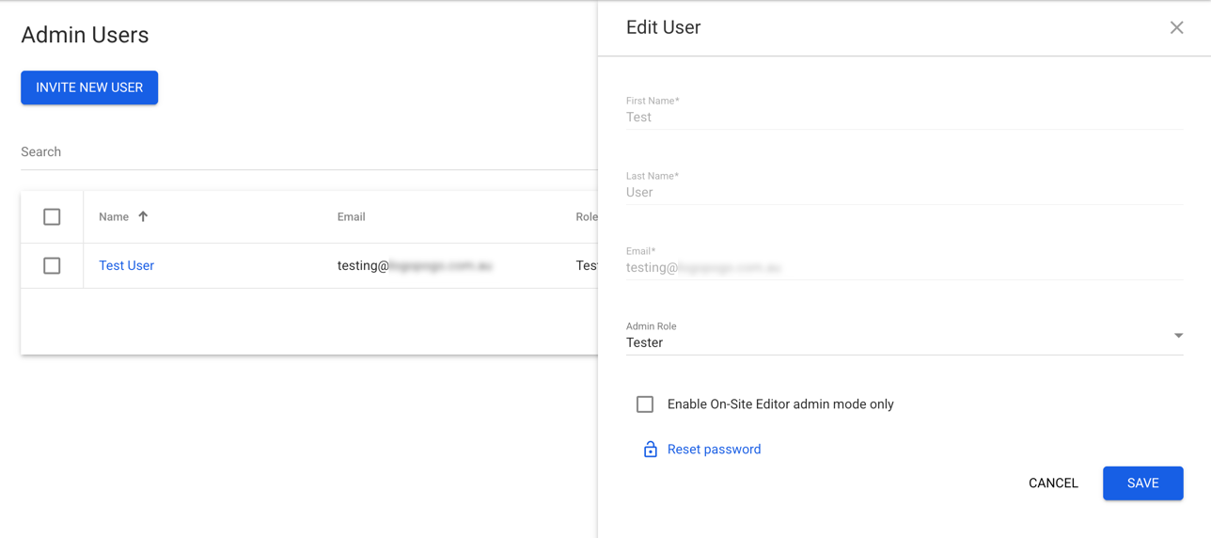This screenshot has width=1211, height=538.
Task: Enable On-Site Editor admin mode only checkbox
Action: [x=645, y=404]
